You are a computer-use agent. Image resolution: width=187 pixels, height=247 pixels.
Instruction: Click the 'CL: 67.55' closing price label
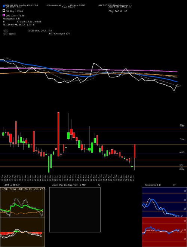point(69,7)
